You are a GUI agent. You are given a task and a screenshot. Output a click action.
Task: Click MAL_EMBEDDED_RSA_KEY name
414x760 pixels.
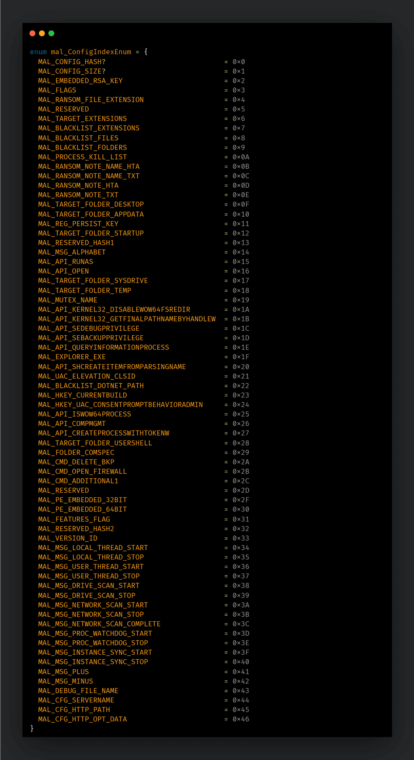pyautogui.click(x=80, y=81)
